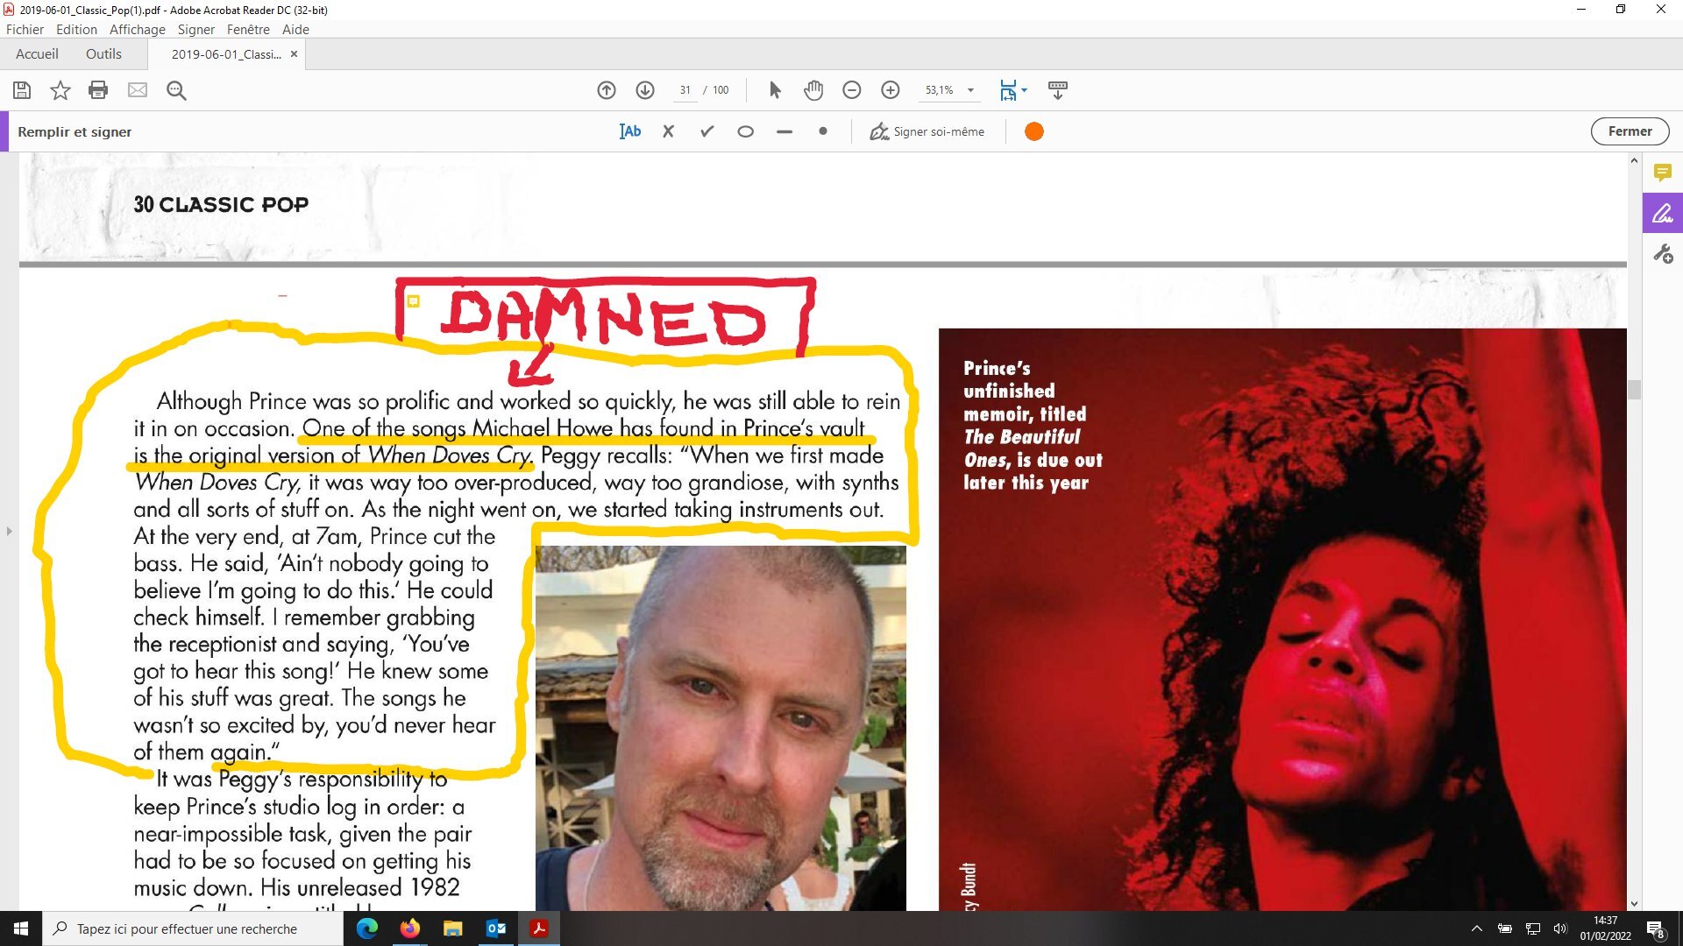1683x946 pixels.
Task: Open the fit page options dropdown
Action: tap(1024, 90)
